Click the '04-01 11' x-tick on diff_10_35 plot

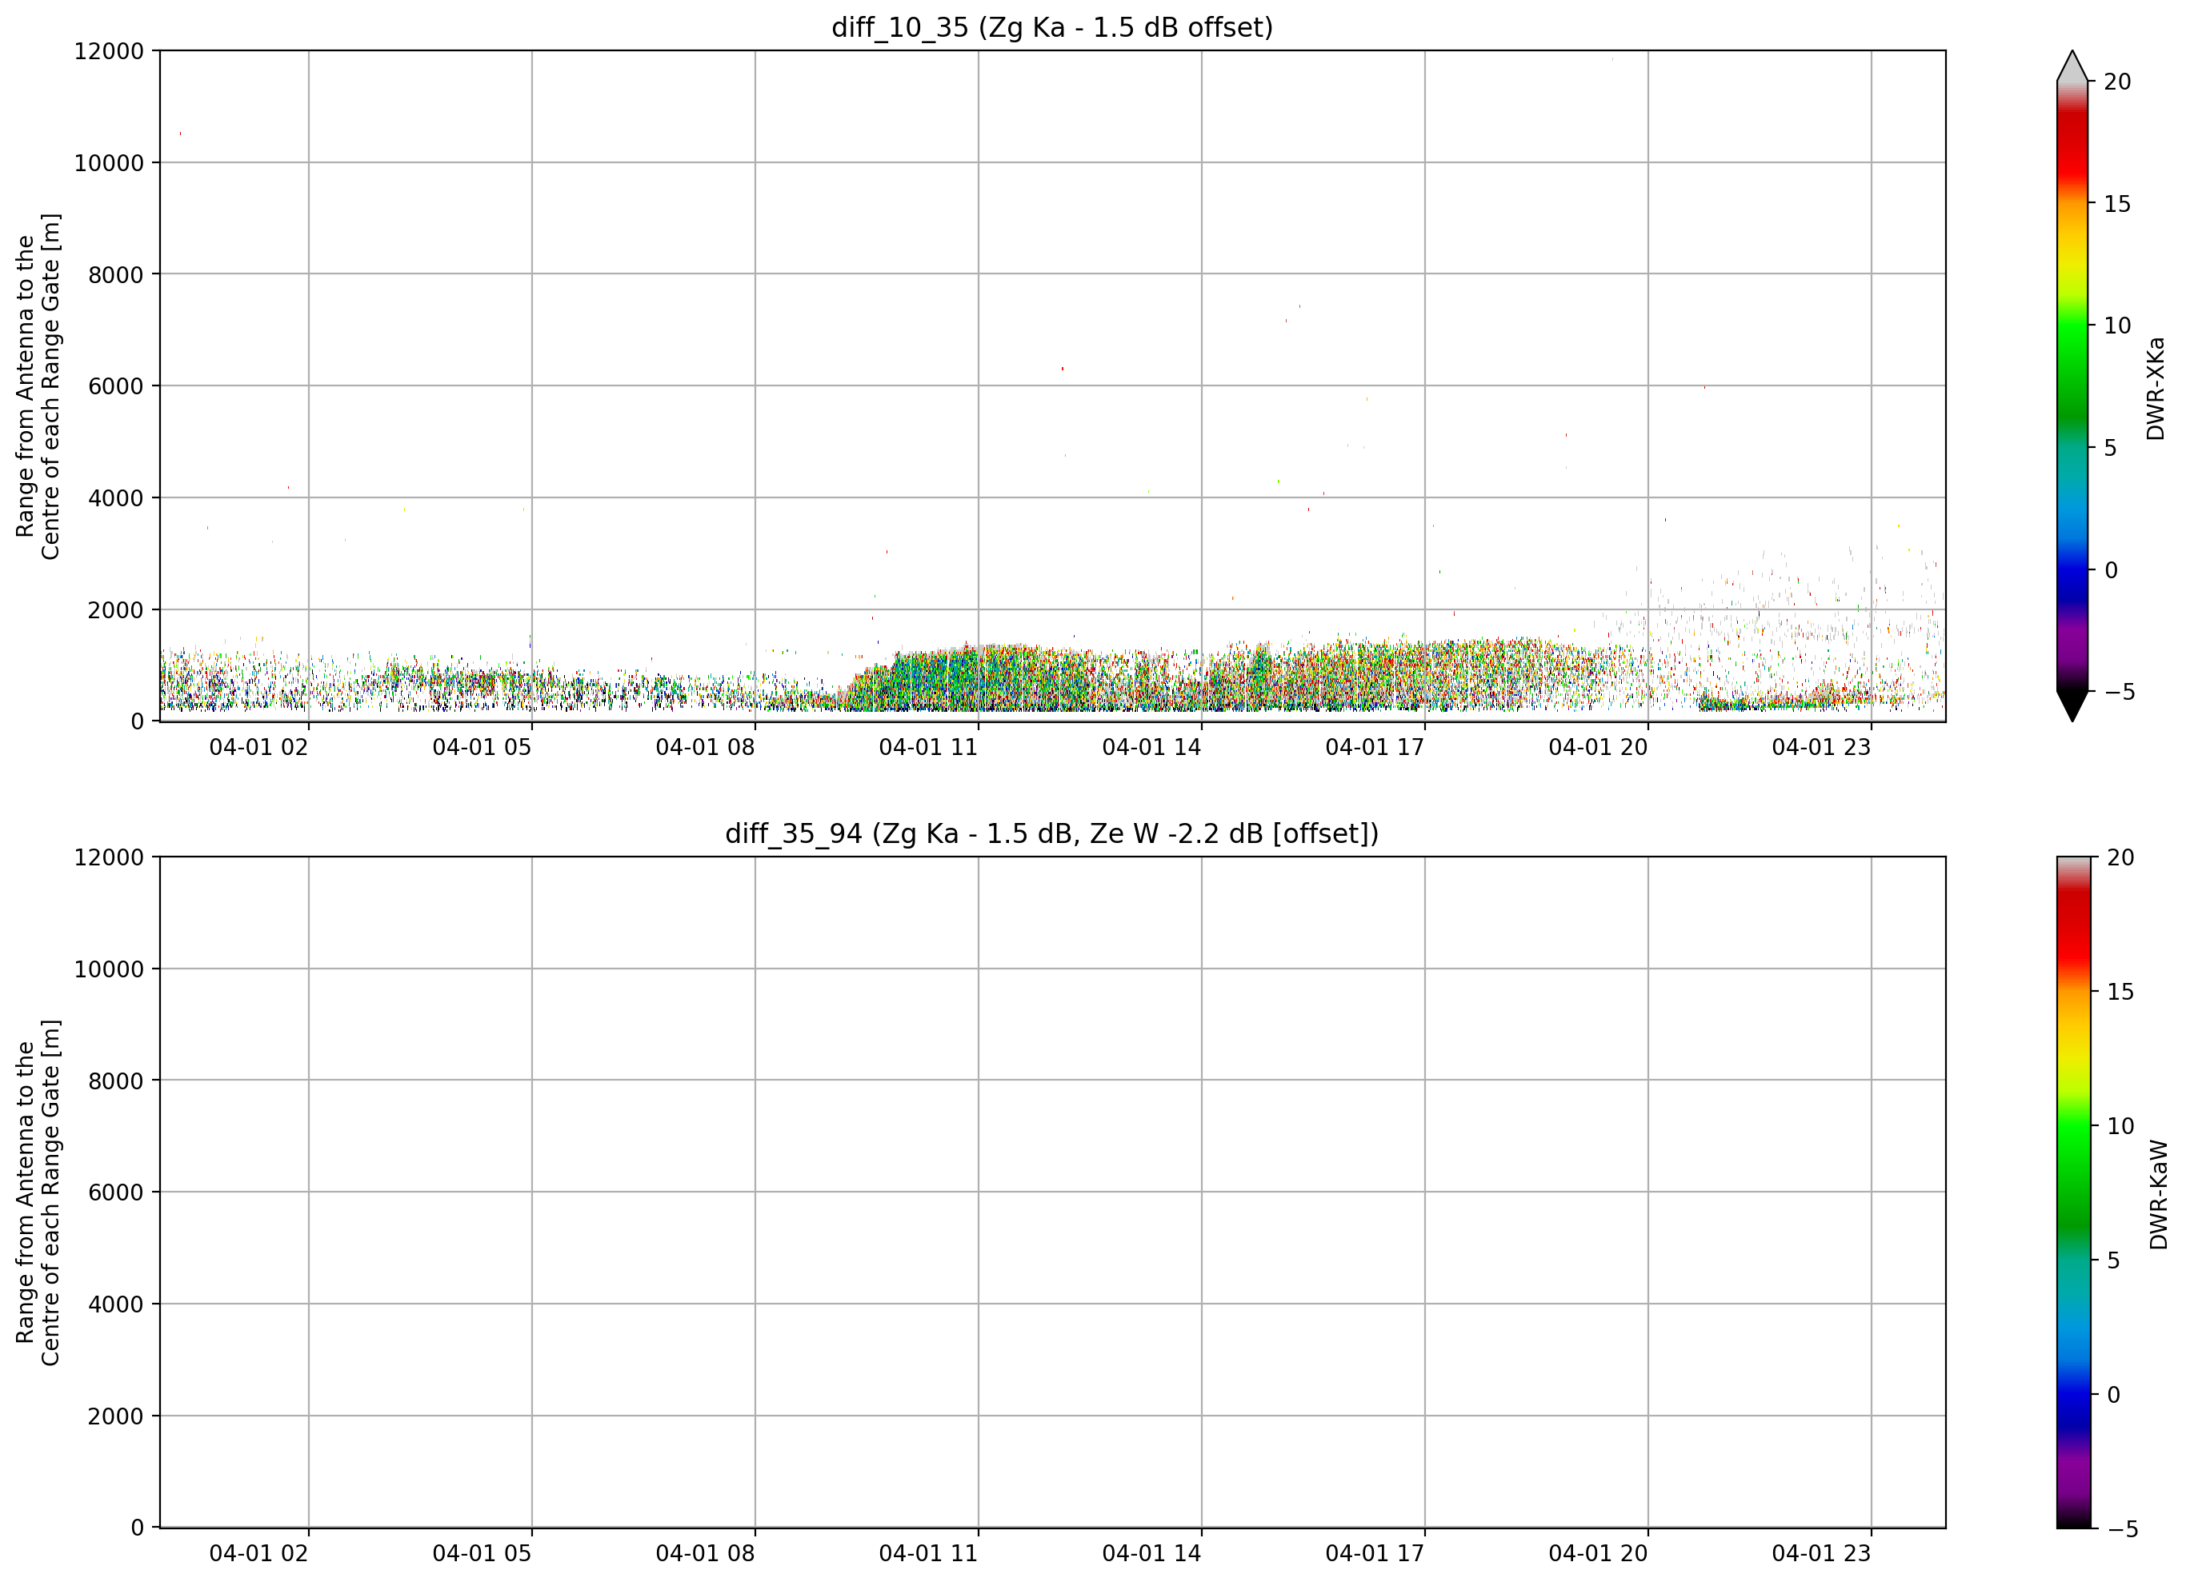(x=928, y=748)
